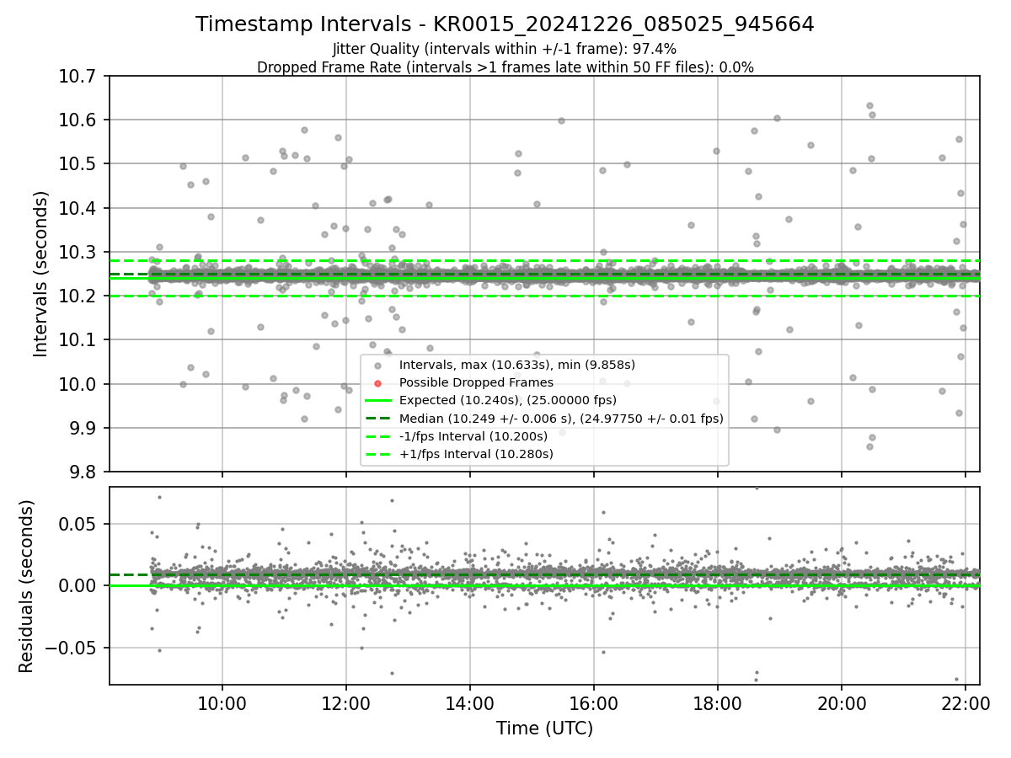Click legend entry 'Median (10.249 +/- 0.006 s)'
This screenshot has height=758, width=1011.
coord(561,418)
